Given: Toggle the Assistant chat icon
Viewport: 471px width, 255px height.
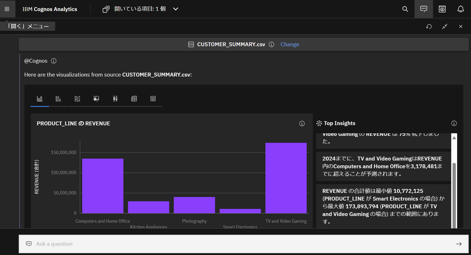Looking at the screenshot, I should point(423,9).
